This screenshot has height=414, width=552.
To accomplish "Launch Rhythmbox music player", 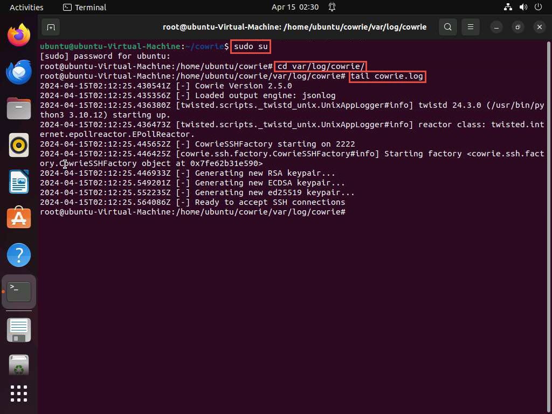I will [x=19, y=145].
